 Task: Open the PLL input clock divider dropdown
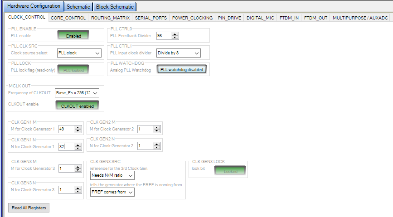(x=179, y=53)
